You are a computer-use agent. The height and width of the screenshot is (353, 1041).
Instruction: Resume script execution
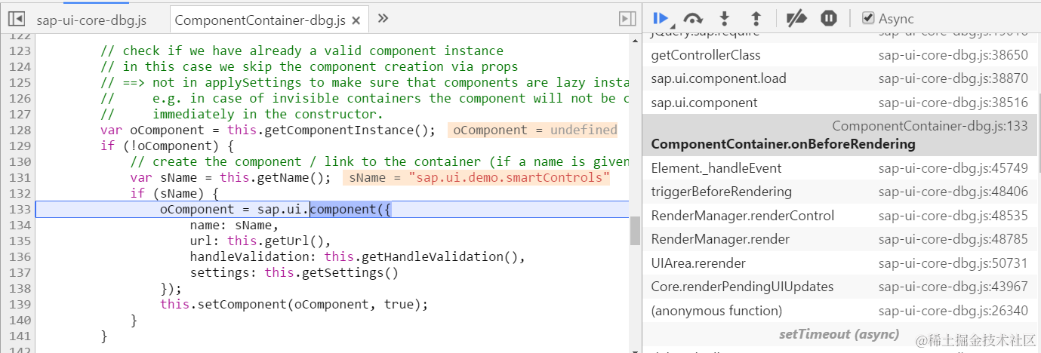click(x=661, y=18)
